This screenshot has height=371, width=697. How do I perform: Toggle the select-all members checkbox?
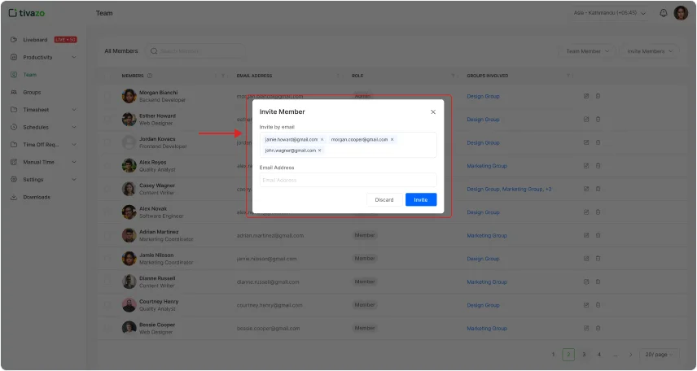point(109,76)
